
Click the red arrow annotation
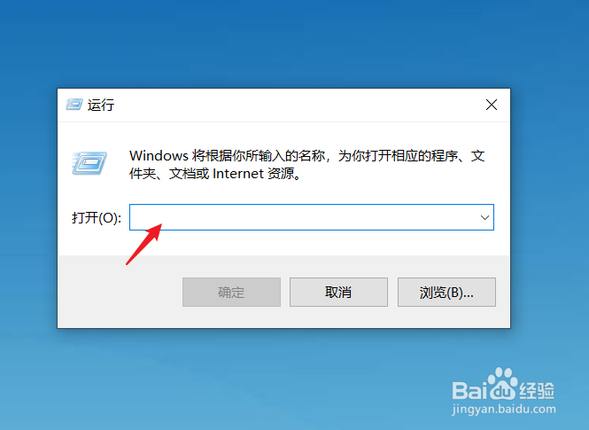143,245
